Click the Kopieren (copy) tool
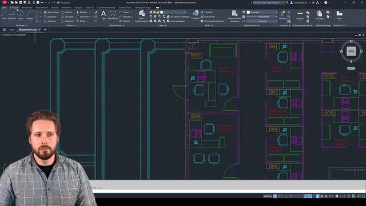This screenshot has width=366, height=206. click(50, 17)
